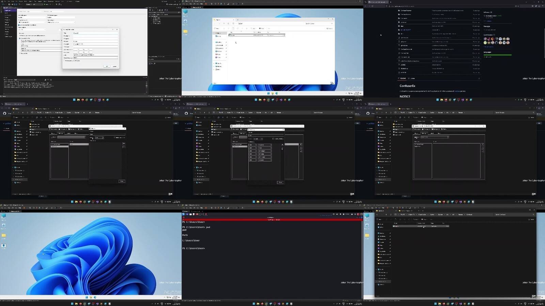Check Make assembly COM-Visible in Assembly Information
This screenshot has width=545, height=306.
point(65,61)
